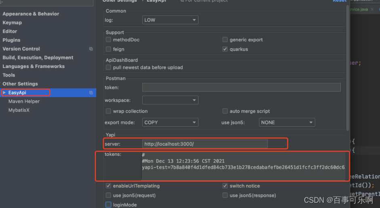Open the log level LOW dropdown
The height and width of the screenshot is (208, 380).
(170, 20)
